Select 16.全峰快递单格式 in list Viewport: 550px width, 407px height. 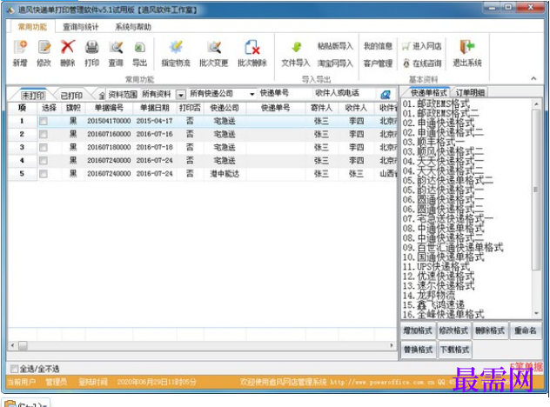click(443, 314)
